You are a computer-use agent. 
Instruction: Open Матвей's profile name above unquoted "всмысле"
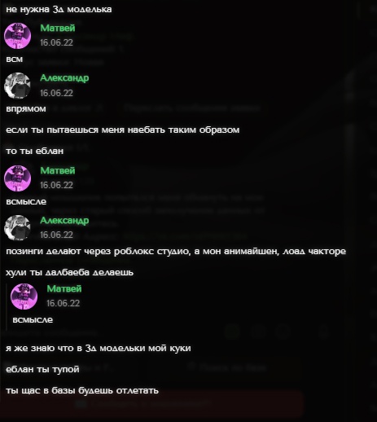(x=58, y=170)
